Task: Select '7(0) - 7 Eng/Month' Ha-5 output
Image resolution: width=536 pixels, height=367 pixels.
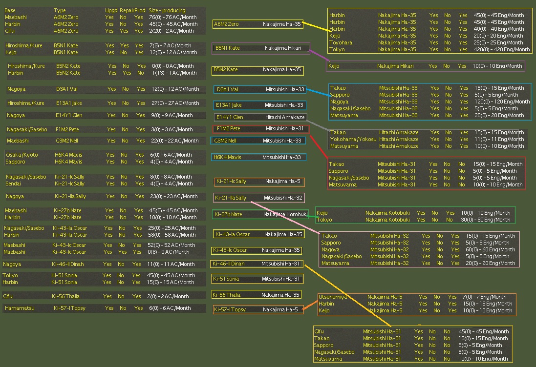Action: [484, 297]
